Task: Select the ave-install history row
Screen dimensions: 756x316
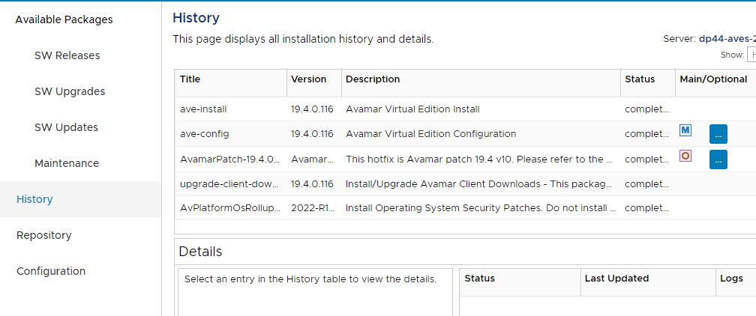Action: point(203,109)
